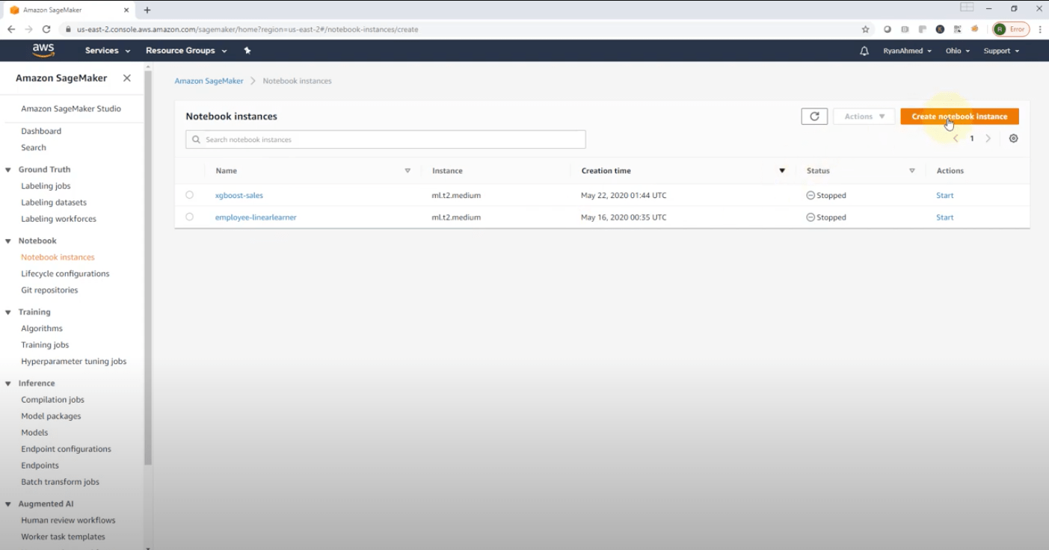The image size is (1049, 550).
Task: Open Lifecycle configurations
Action: point(65,274)
